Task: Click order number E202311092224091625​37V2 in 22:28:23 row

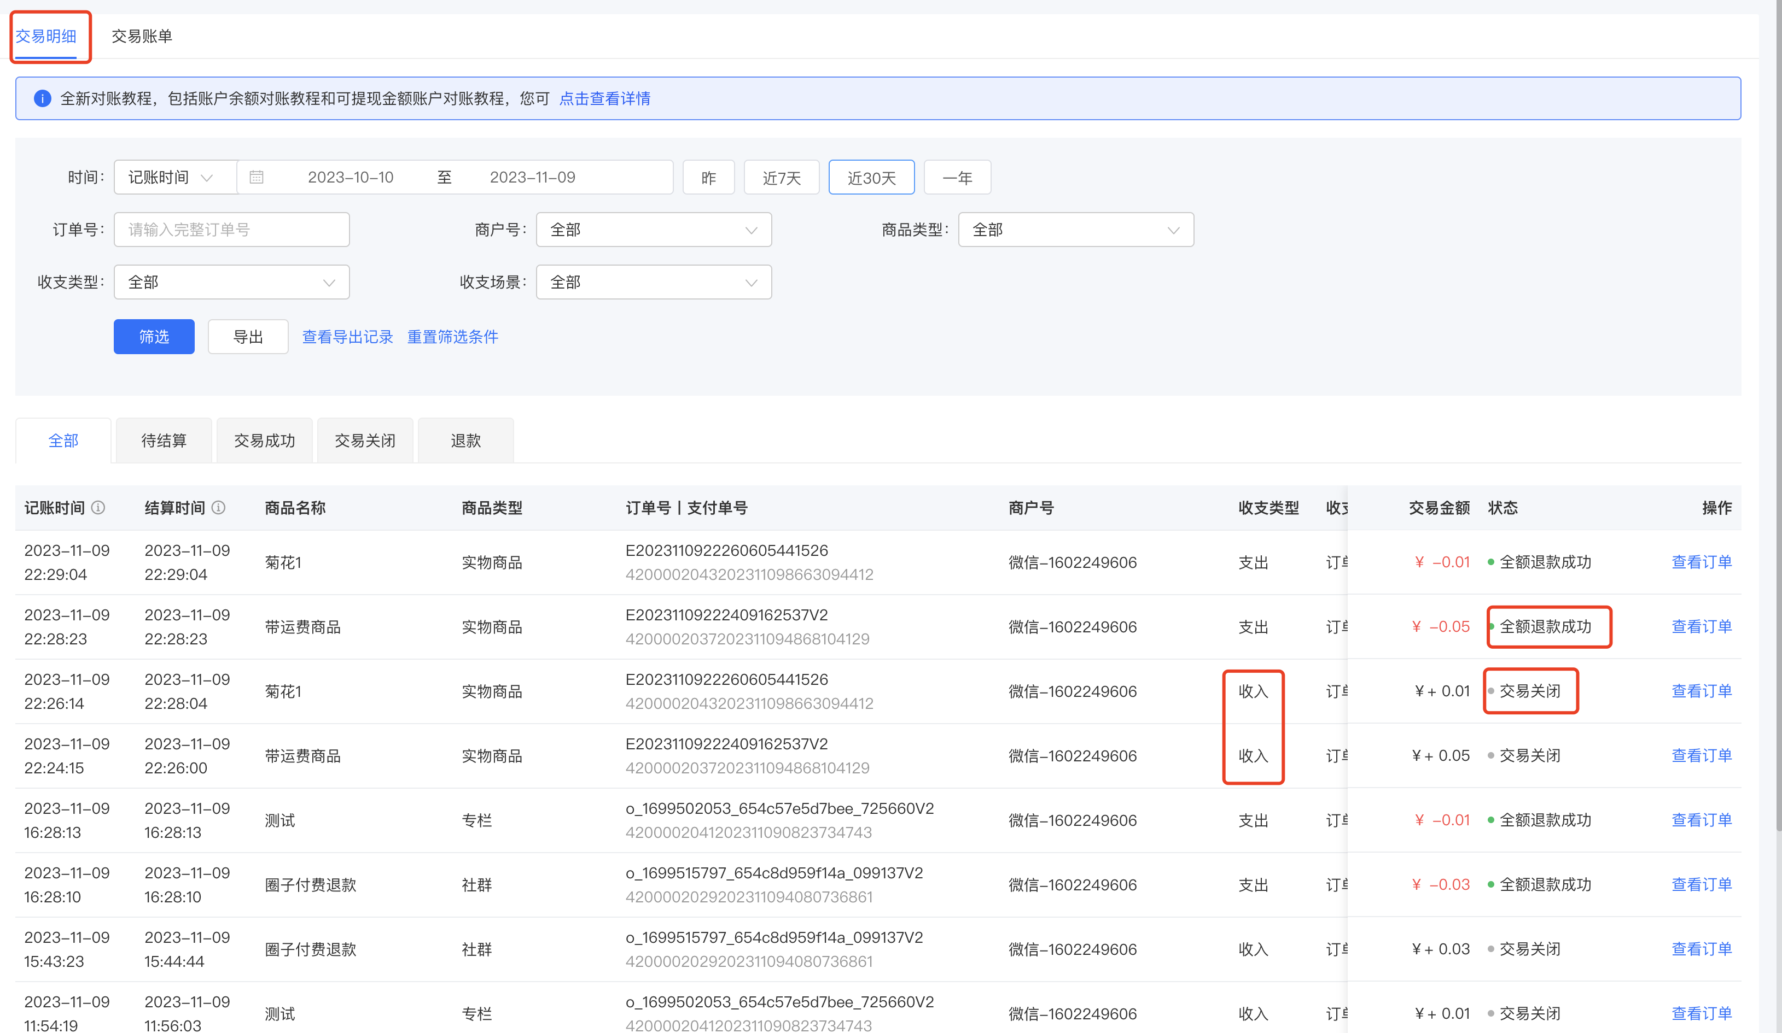Action: (x=726, y=615)
